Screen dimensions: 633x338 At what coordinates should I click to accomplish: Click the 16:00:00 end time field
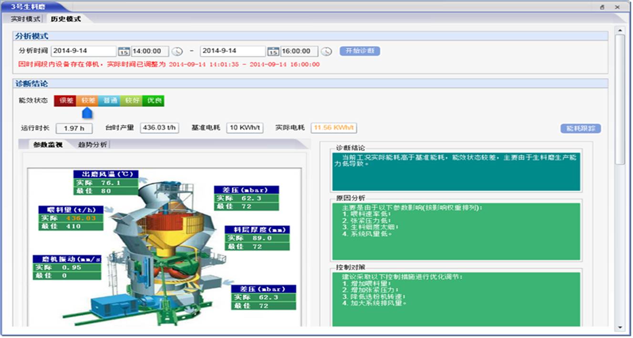[x=299, y=51]
